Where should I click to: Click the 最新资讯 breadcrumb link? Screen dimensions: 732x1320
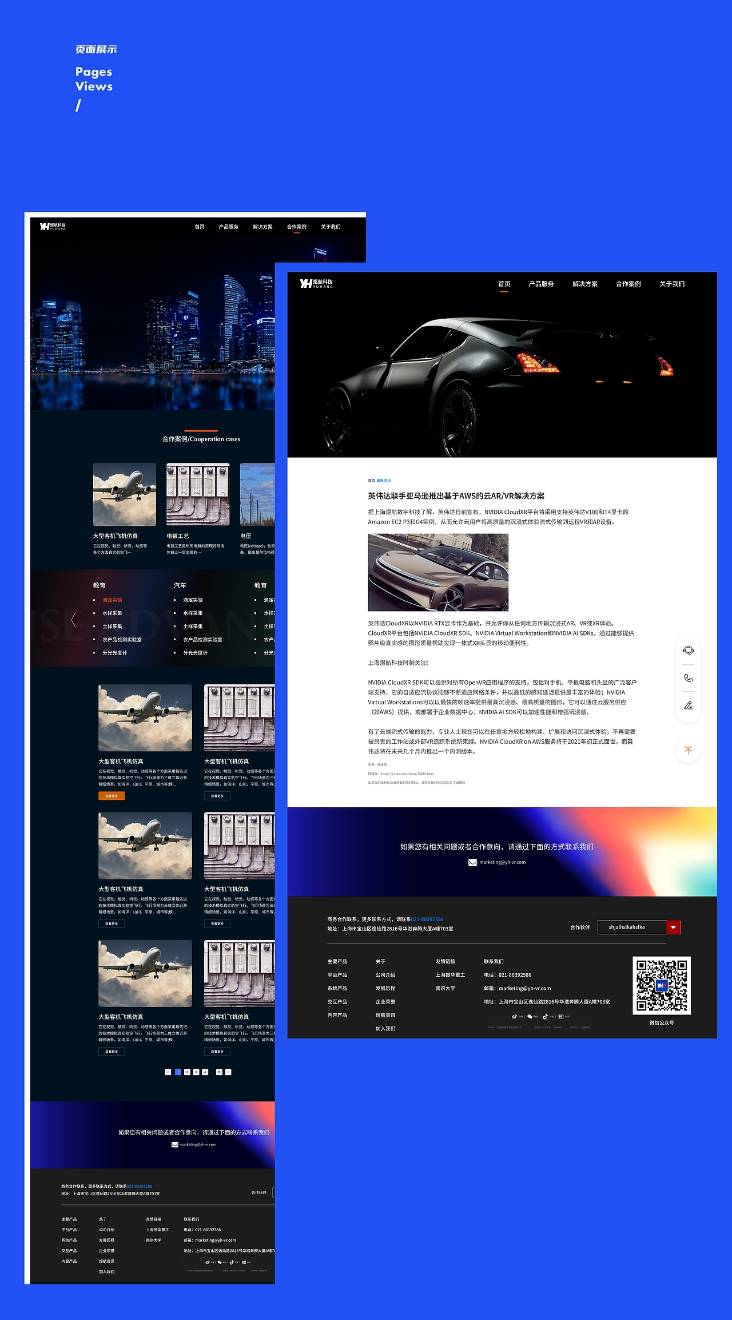point(384,481)
